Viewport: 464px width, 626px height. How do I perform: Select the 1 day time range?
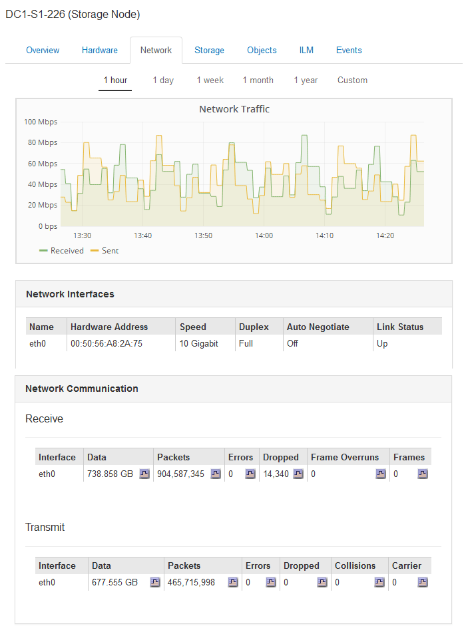163,80
